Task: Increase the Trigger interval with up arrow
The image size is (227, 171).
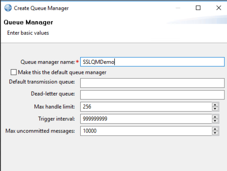Action: tap(215, 117)
